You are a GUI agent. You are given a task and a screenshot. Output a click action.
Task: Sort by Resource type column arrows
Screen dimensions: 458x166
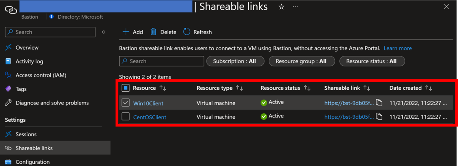click(x=239, y=88)
